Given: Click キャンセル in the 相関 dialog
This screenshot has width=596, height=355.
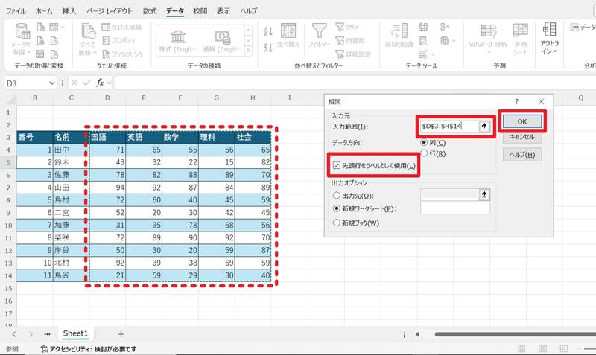Looking at the screenshot, I should click(x=522, y=137).
